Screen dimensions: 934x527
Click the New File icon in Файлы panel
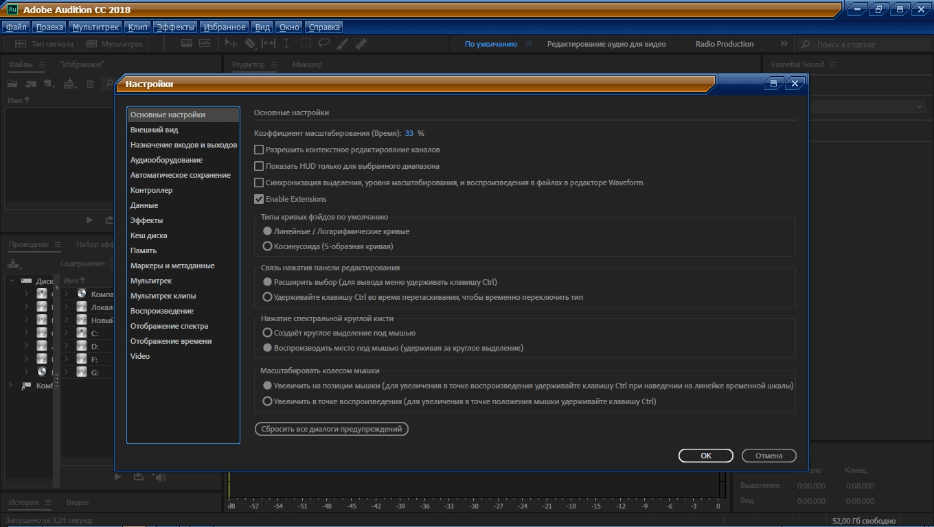coord(49,84)
